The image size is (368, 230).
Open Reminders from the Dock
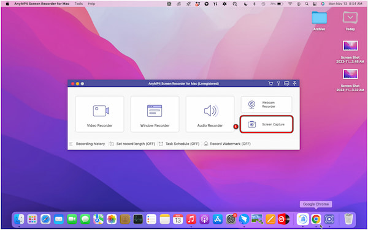(151, 219)
